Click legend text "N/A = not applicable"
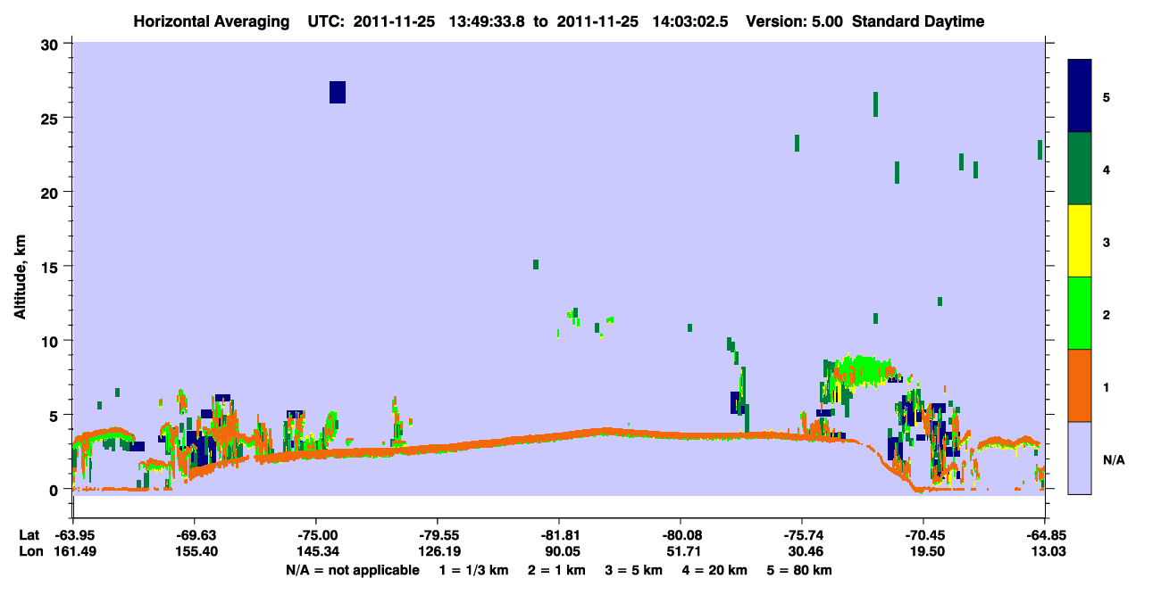This screenshot has height=595, width=1161. click(x=352, y=570)
